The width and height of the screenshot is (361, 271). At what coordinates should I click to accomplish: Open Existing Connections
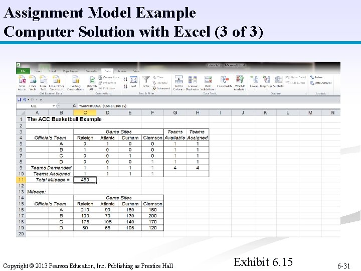[x=76, y=83]
